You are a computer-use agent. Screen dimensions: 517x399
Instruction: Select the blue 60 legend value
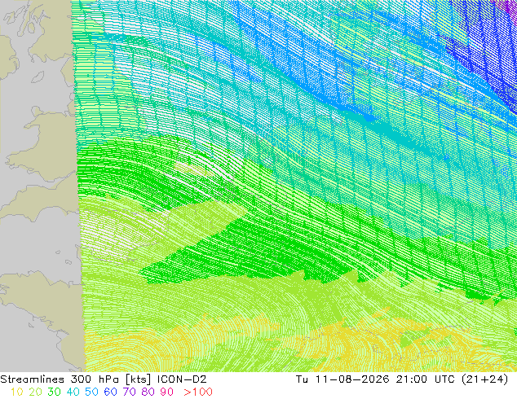(x=110, y=392)
